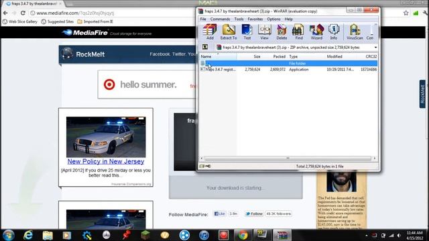The width and height of the screenshot is (429, 241).
Task: Click the scrollbar right arrow in WinRAR
Action: tap(375, 158)
